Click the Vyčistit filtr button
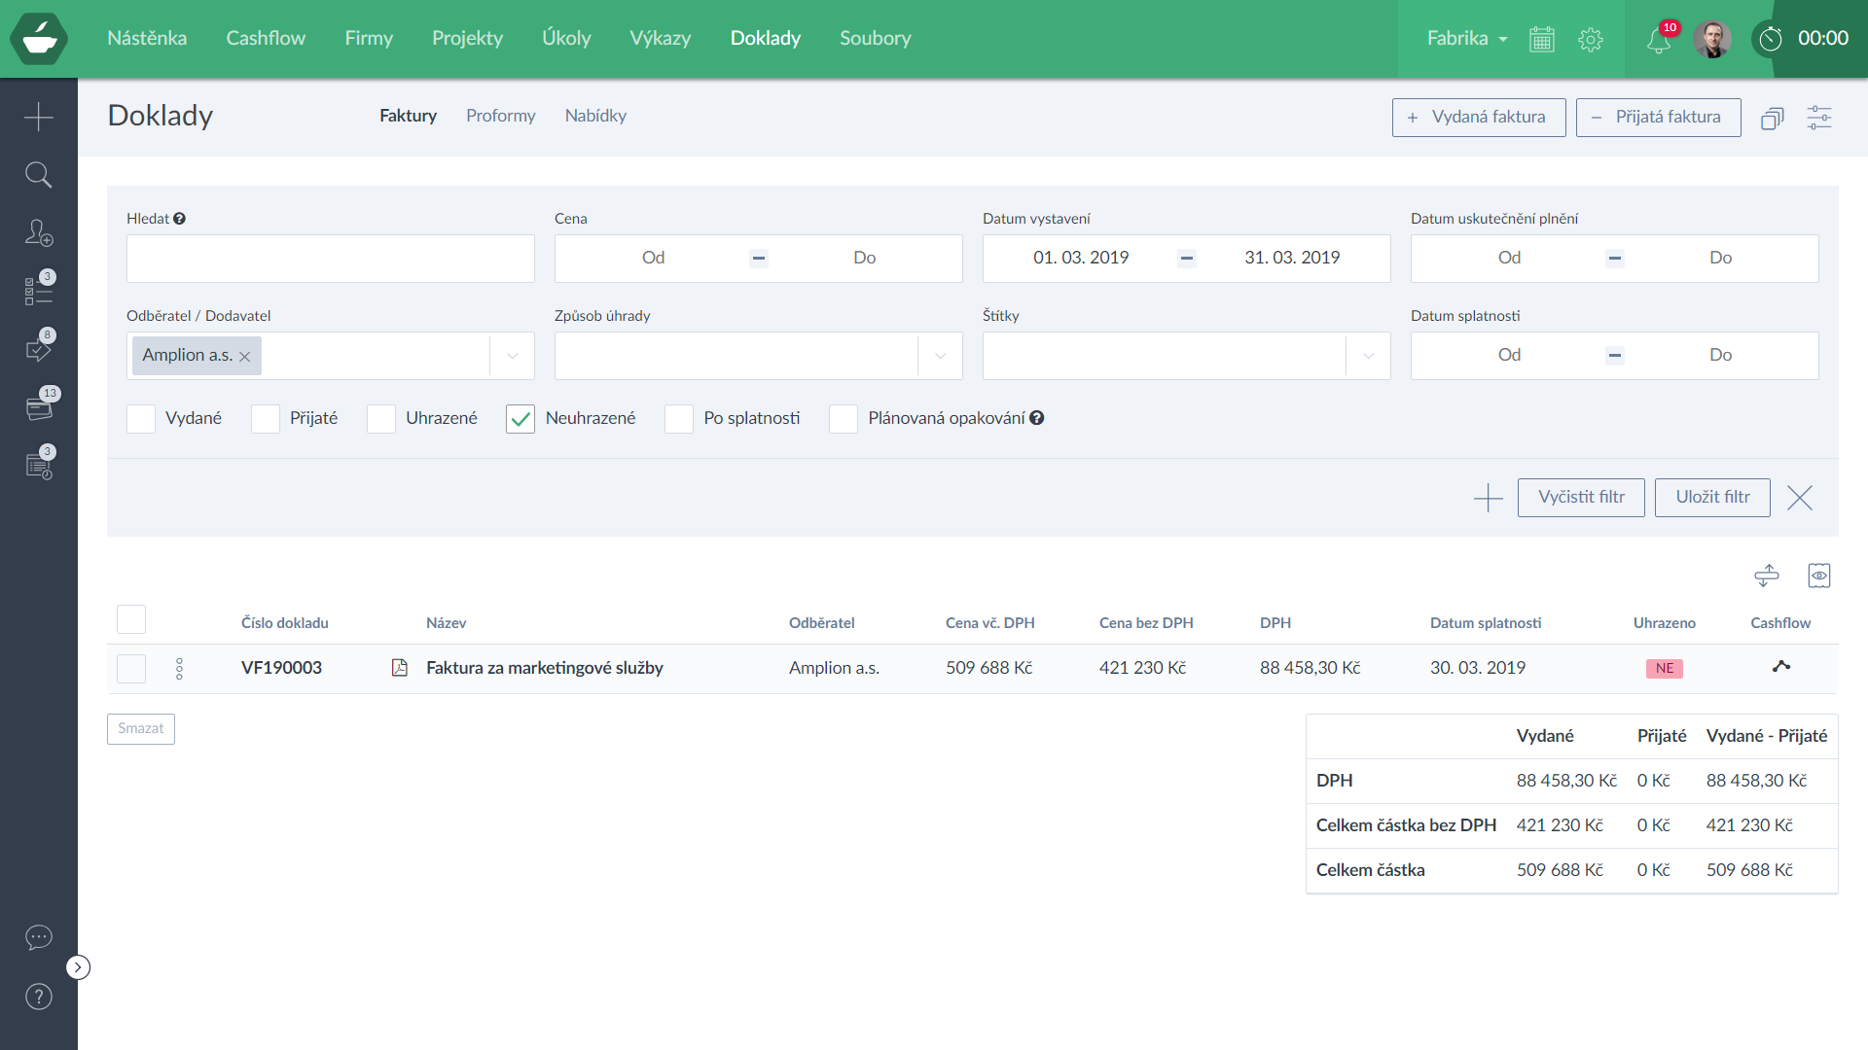 click(1580, 497)
